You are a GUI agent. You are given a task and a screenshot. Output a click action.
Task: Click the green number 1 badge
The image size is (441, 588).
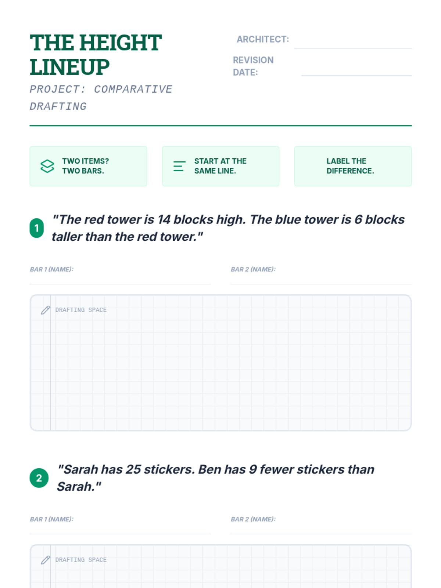coord(37,228)
